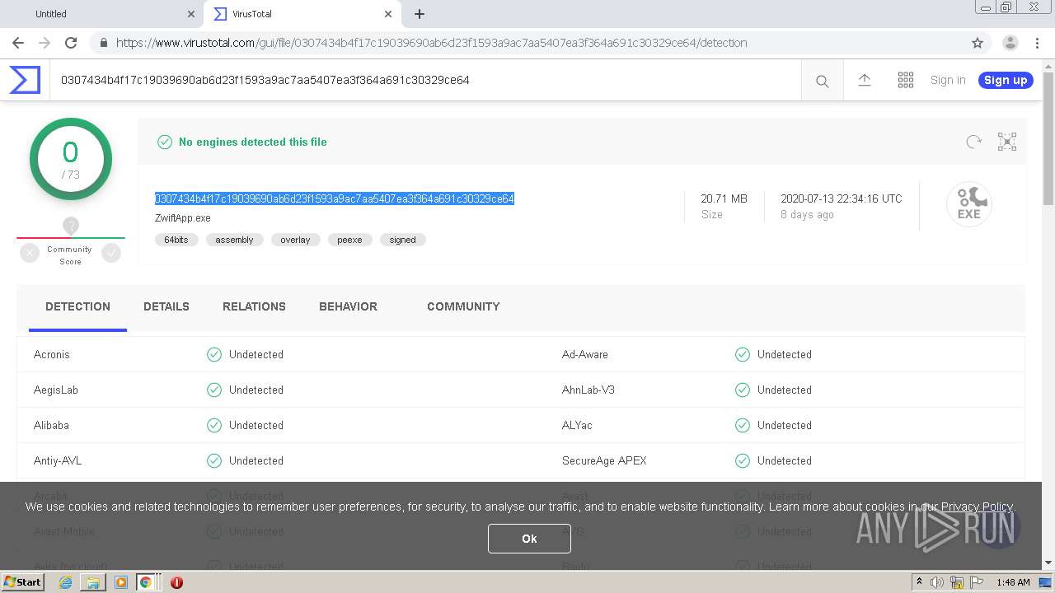Open the apps grid icon
The width and height of the screenshot is (1055, 593).
coord(906,80)
